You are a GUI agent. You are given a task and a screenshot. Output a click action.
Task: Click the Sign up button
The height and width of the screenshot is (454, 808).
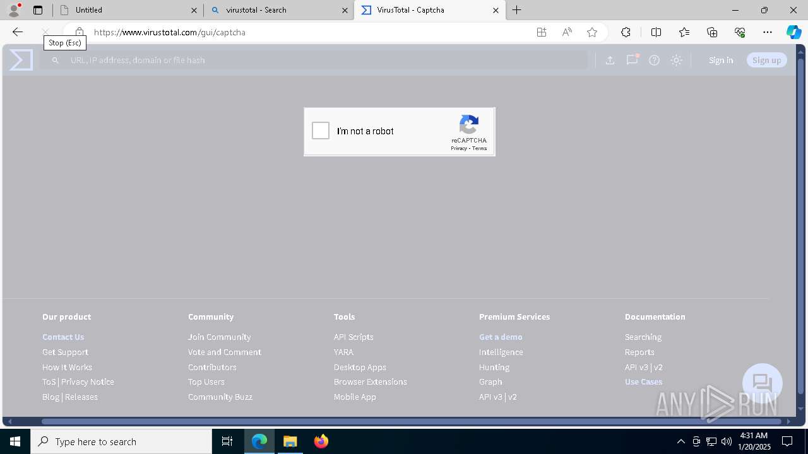pos(766,60)
